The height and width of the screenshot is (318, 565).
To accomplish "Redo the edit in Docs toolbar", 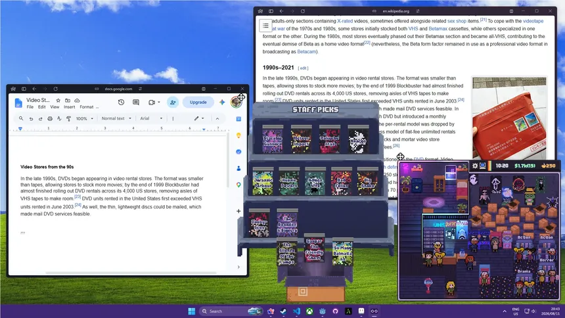I will pyautogui.click(x=40, y=119).
